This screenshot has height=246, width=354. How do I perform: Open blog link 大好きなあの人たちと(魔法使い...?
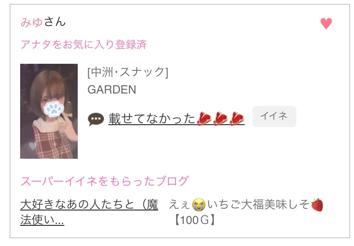pos(89,212)
